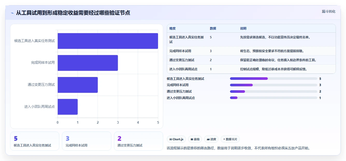Click table cell 候选工具进入真实任务测试

click(186, 40)
